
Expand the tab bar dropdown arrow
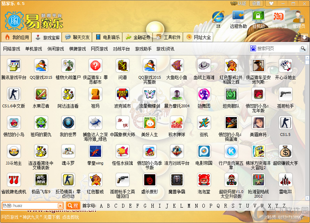tap(304, 37)
